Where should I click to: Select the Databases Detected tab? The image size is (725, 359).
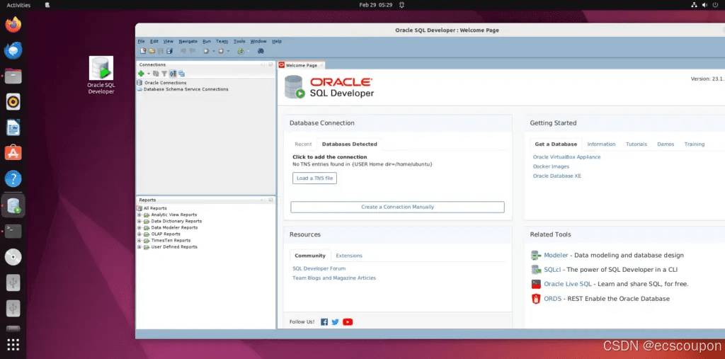point(350,144)
